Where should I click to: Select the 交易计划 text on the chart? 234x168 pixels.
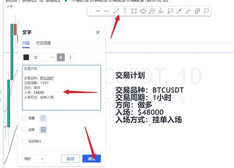click(130, 75)
